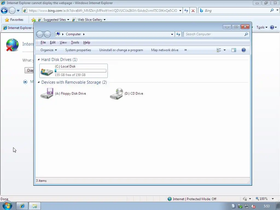This screenshot has height=210, width=280.
Task: Click the Add to Favorites Bar star icon
Action: pyautogui.click(x=33, y=20)
